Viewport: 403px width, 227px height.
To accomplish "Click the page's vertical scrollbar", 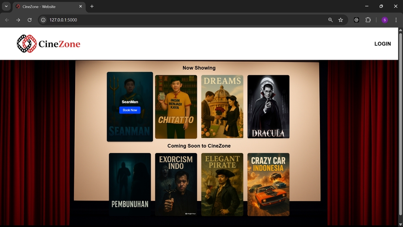I will (x=400, y=126).
